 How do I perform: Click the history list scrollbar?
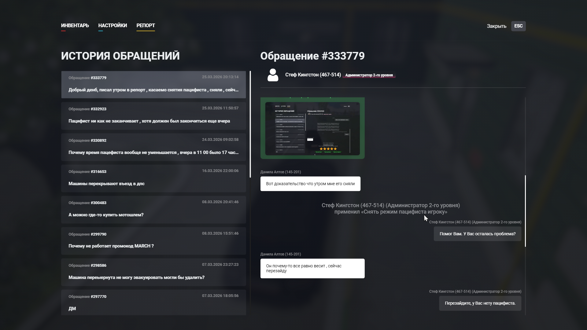point(250,124)
